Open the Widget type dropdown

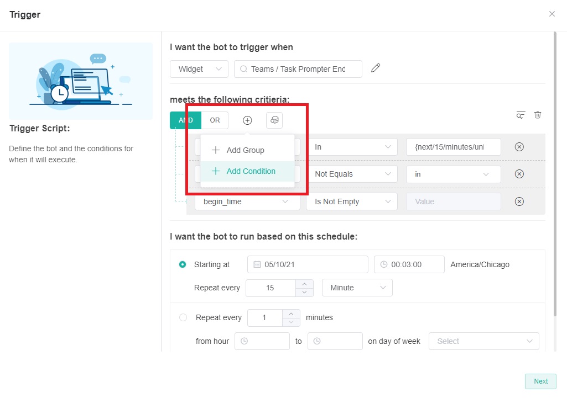[199, 69]
